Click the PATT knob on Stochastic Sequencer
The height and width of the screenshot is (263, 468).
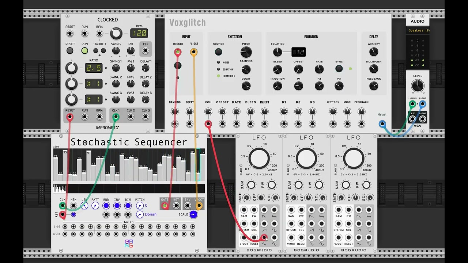coord(95,206)
